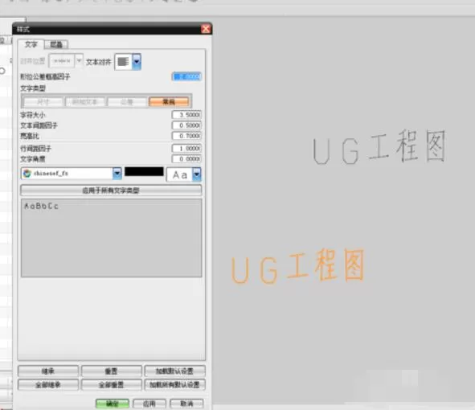Viewport: 475px width, 410px height.
Task: Open the 文本对齐 alignment dropdown
Action: pyautogui.click(x=137, y=62)
